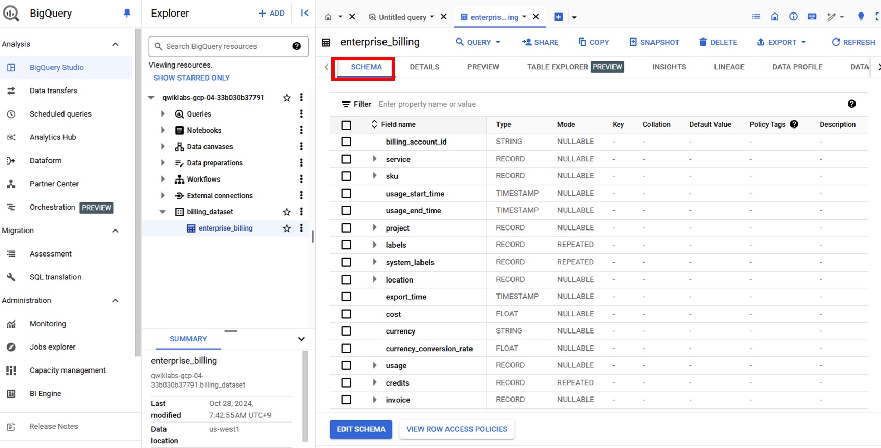This screenshot has height=448, width=881.
Task: Click search help question mark icon
Action: pos(297,46)
